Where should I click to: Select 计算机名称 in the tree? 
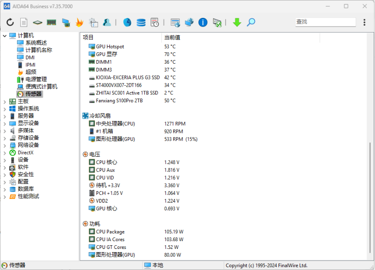click(x=39, y=50)
